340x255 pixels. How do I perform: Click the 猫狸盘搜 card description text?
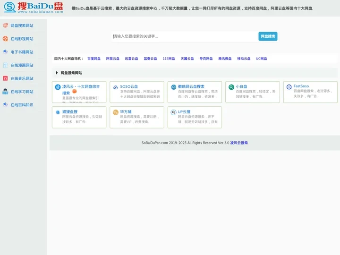(82, 119)
